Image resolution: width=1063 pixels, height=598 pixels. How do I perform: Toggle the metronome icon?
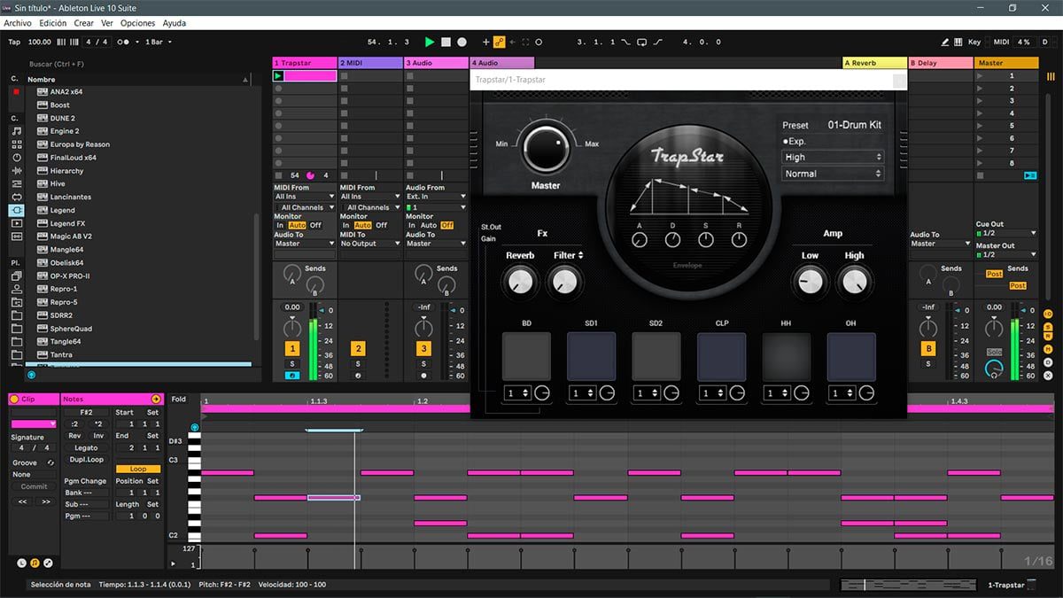pyautogui.click(x=125, y=42)
